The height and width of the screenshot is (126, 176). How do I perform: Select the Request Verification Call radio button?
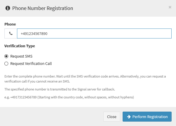point(6,64)
